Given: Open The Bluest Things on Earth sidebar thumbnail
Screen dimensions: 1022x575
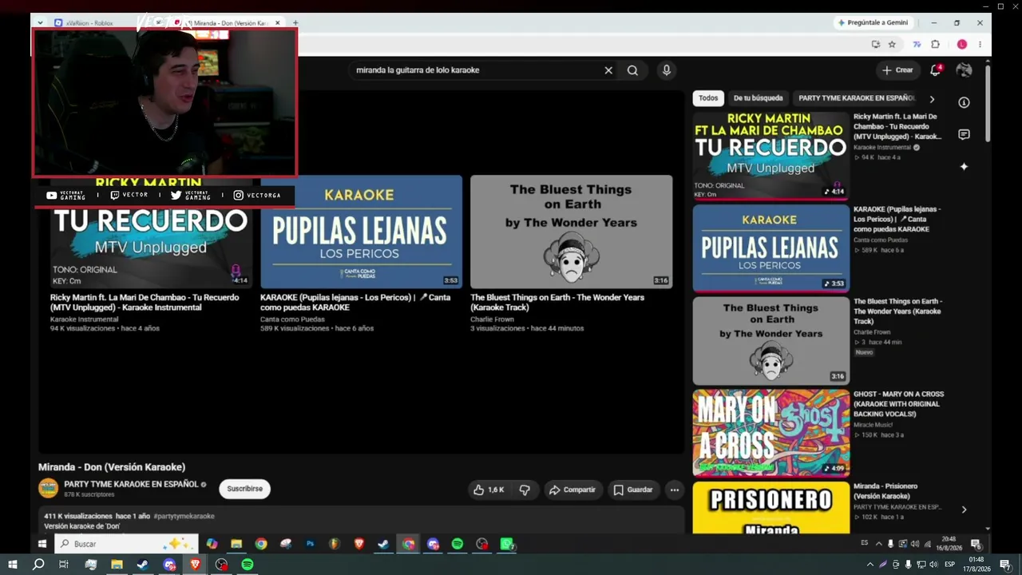Looking at the screenshot, I should tap(770, 341).
